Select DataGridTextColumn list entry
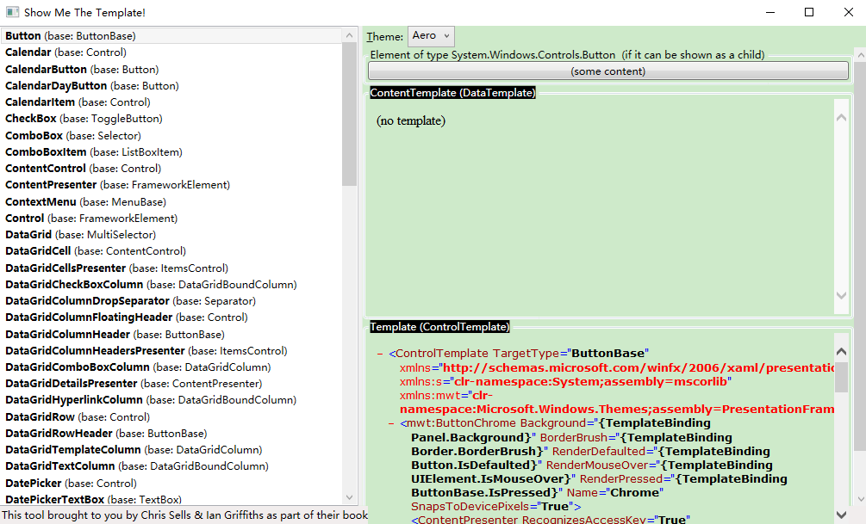Screen dimensions: 866x524 [171, 466]
